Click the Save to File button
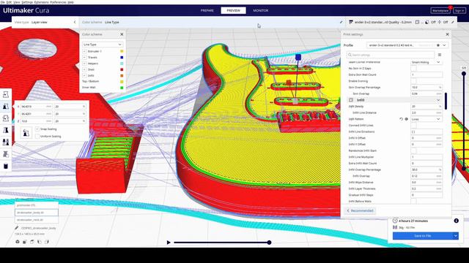469x263 pixels. click(x=423, y=236)
